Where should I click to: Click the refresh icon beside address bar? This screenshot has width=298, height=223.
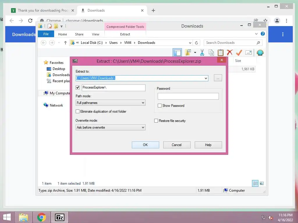(196, 43)
